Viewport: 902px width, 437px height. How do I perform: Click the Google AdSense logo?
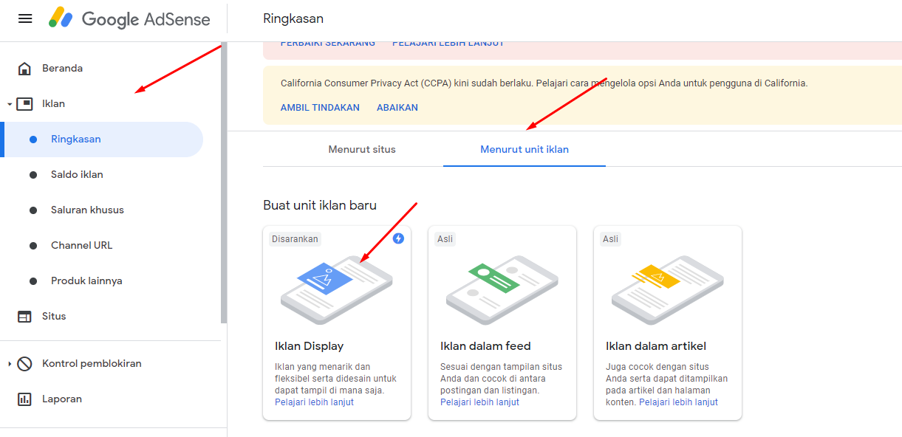(x=129, y=18)
